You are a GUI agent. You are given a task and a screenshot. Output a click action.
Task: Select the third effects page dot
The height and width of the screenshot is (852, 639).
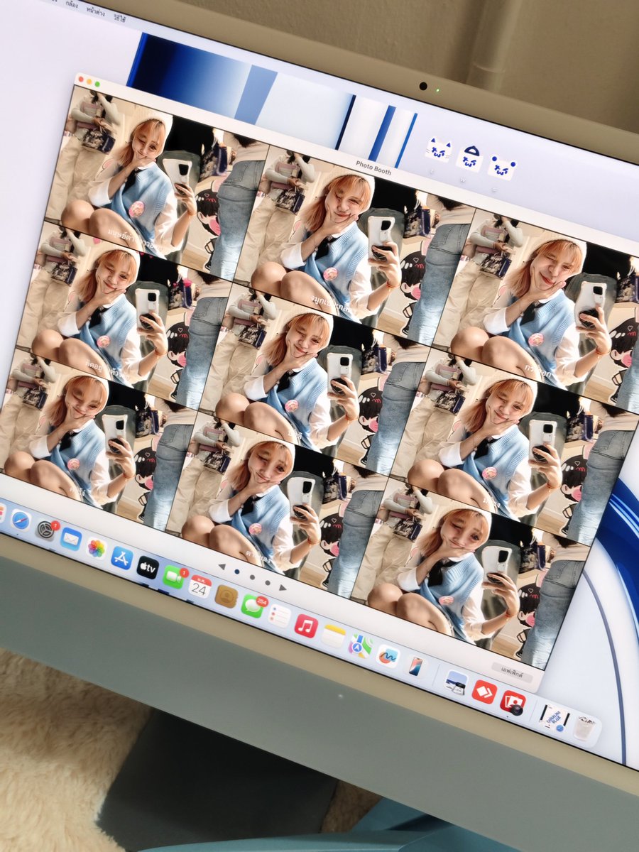click(267, 583)
